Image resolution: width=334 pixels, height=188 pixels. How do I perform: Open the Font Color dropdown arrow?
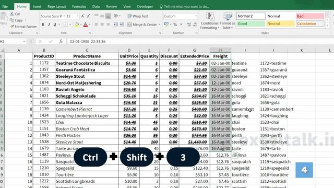90,25
